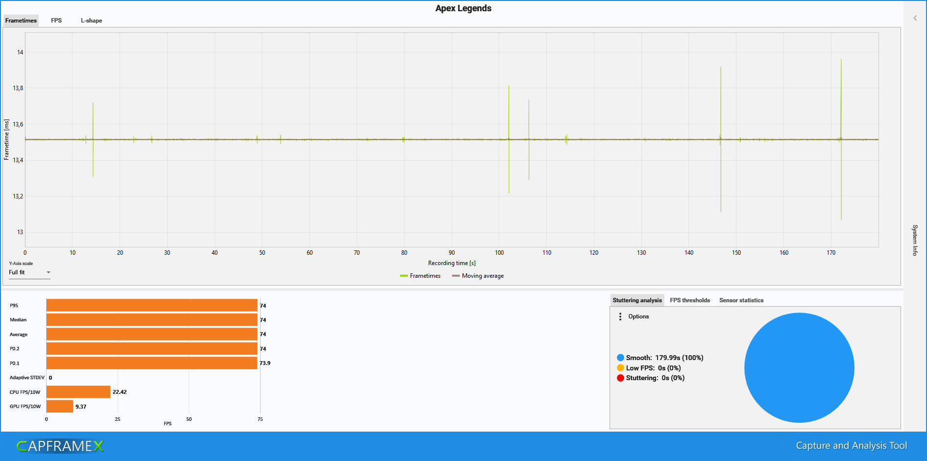Image resolution: width=927 pixels, height=461 pixels.
Task: Click the yellow Low FPS legend dot
Action: (620, 368)
